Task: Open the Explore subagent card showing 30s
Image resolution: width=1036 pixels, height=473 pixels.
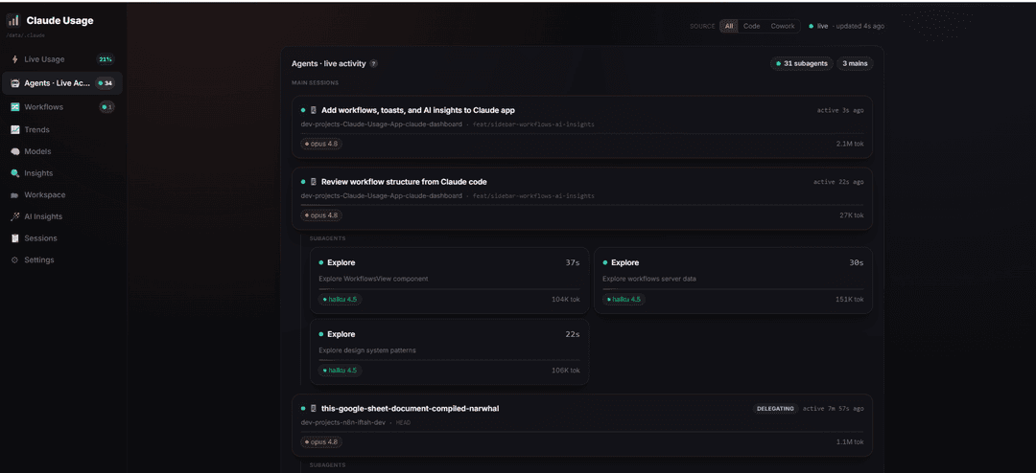Action: 733,281
